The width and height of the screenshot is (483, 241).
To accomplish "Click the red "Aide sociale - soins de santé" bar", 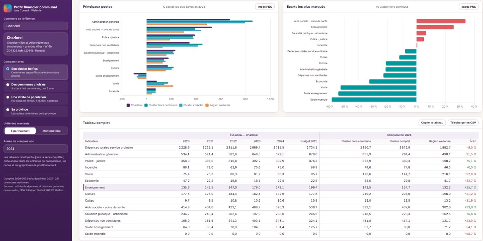I will 441,21.
